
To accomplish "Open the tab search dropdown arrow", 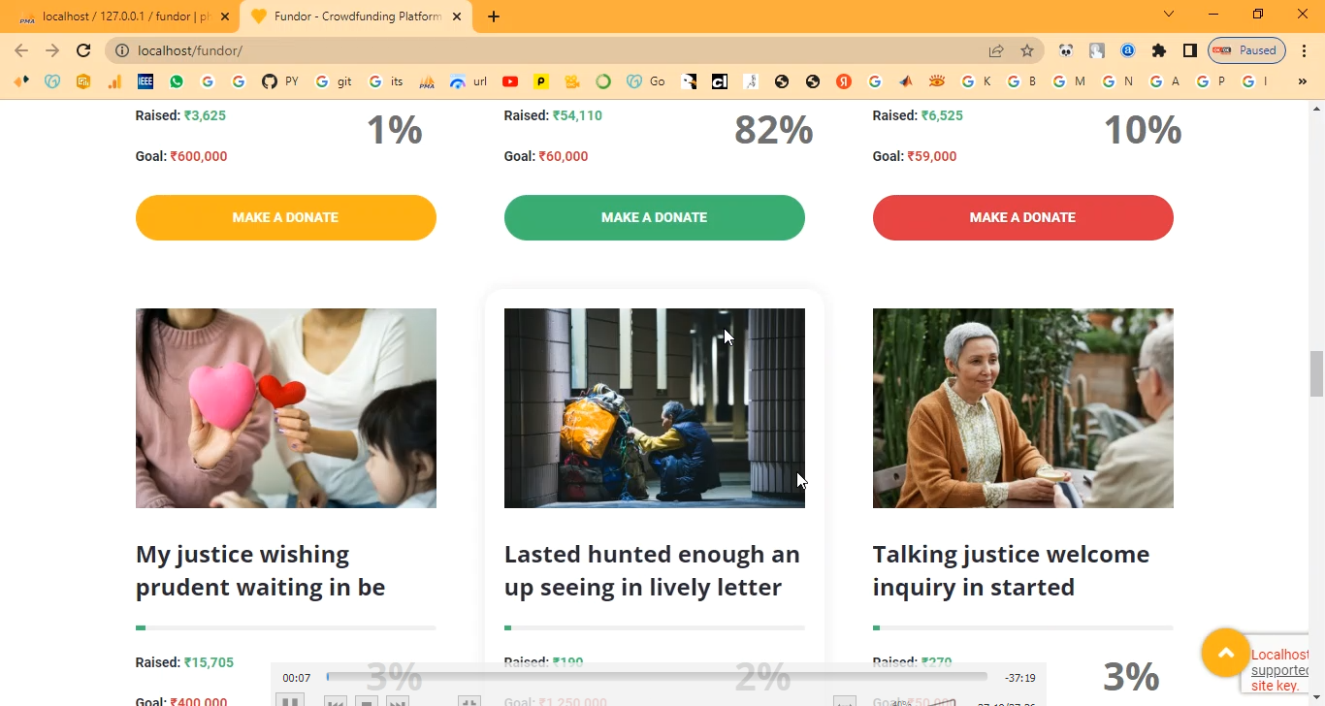I will click(1169, 15).
